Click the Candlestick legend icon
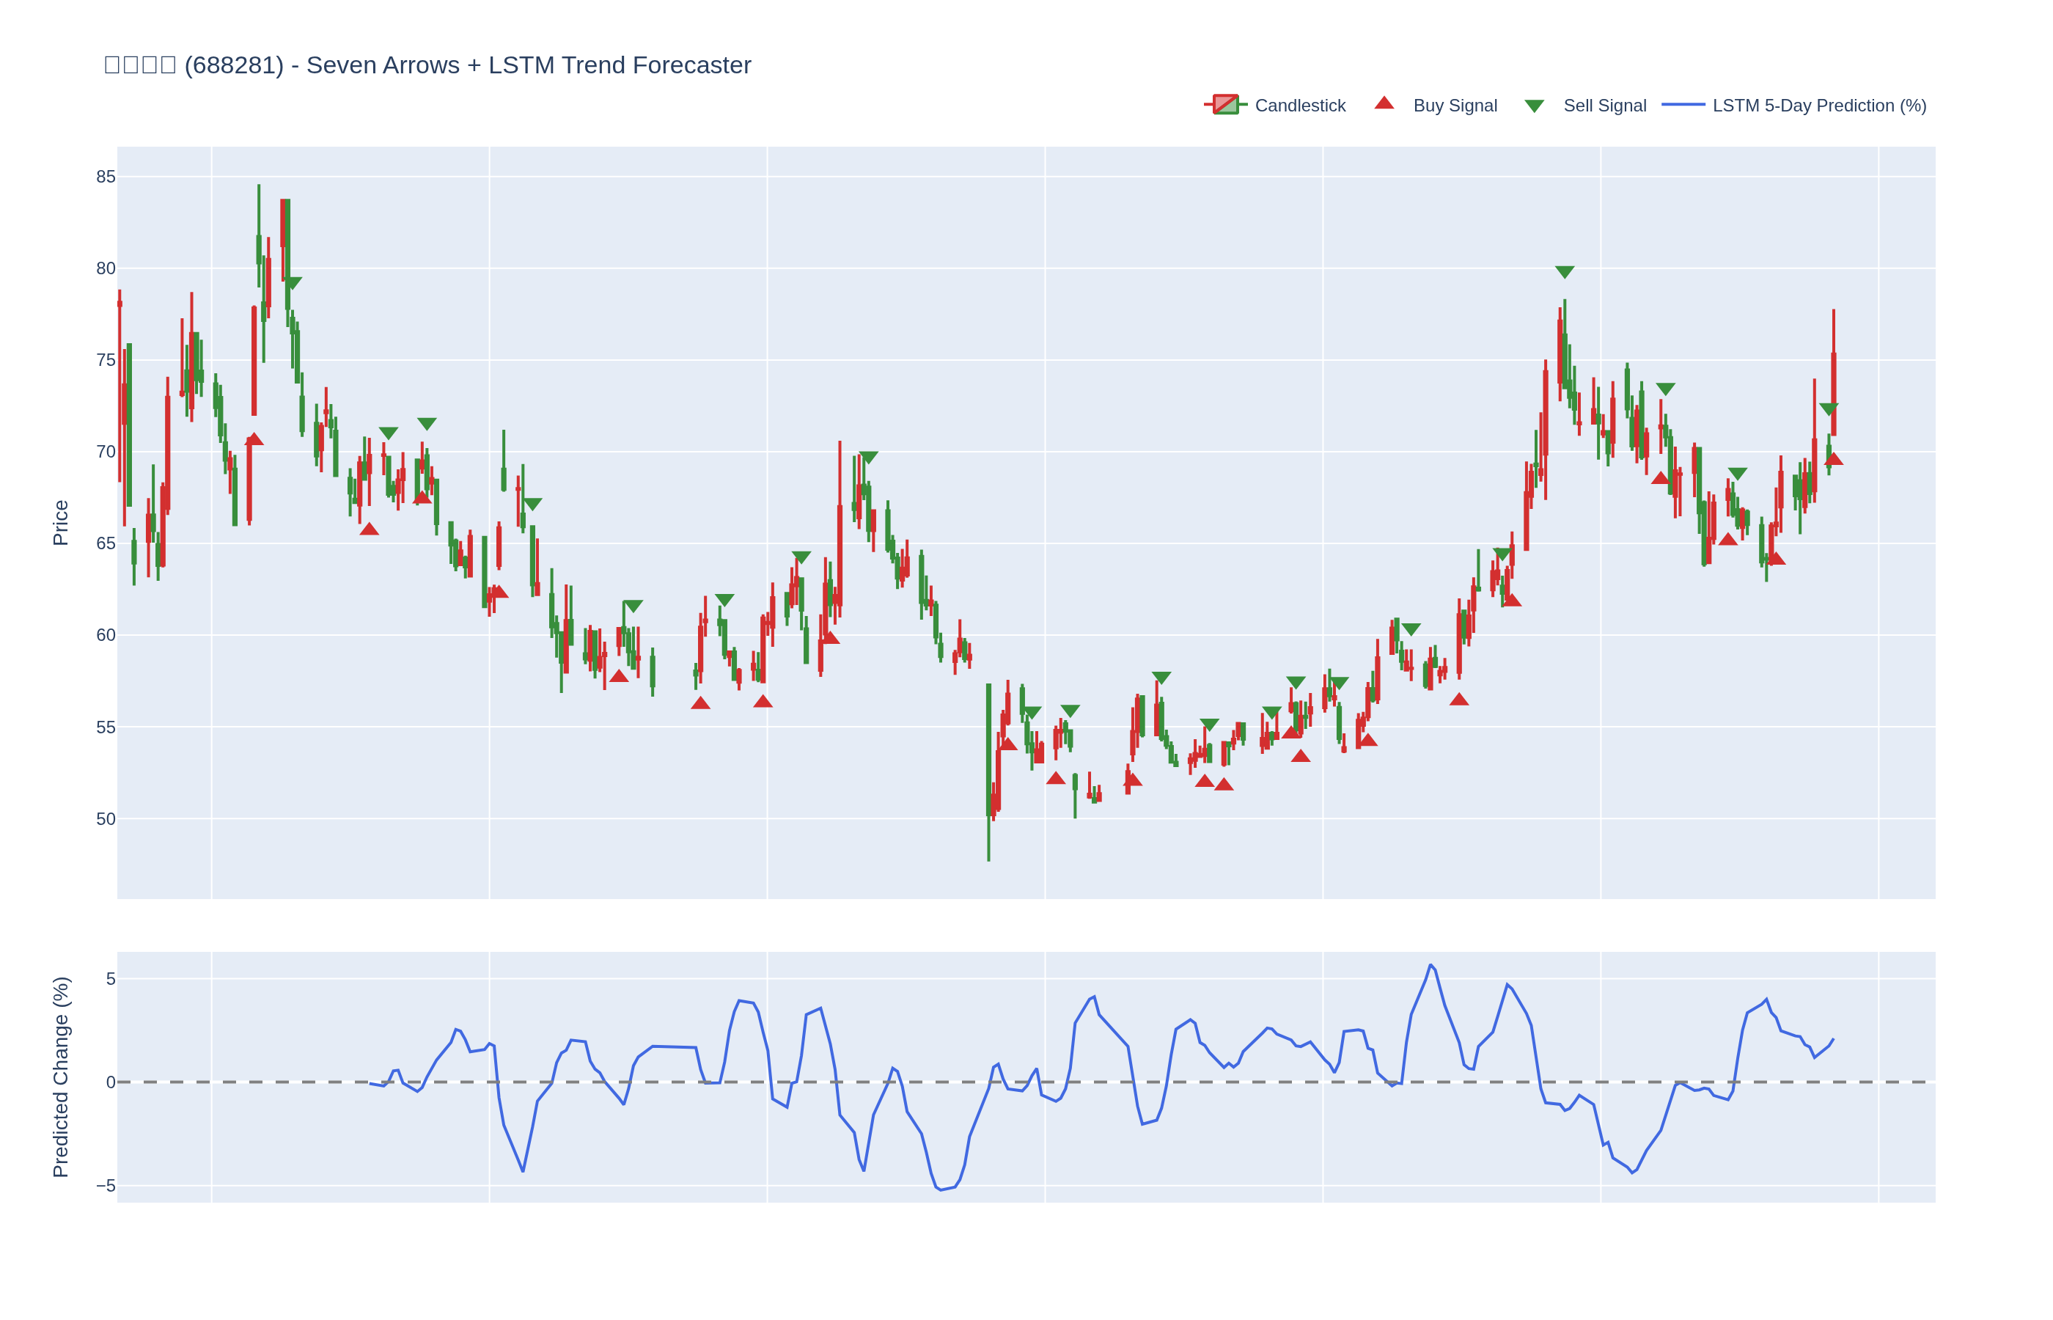The height and width of the screenshot is (1320, 2053). click(x=1225, y=105)
